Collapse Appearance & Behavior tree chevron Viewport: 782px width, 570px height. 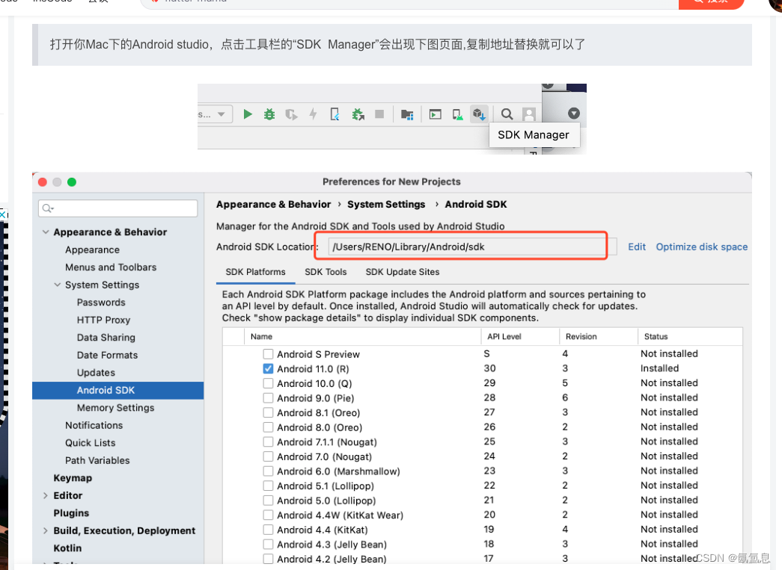(46, 232)
